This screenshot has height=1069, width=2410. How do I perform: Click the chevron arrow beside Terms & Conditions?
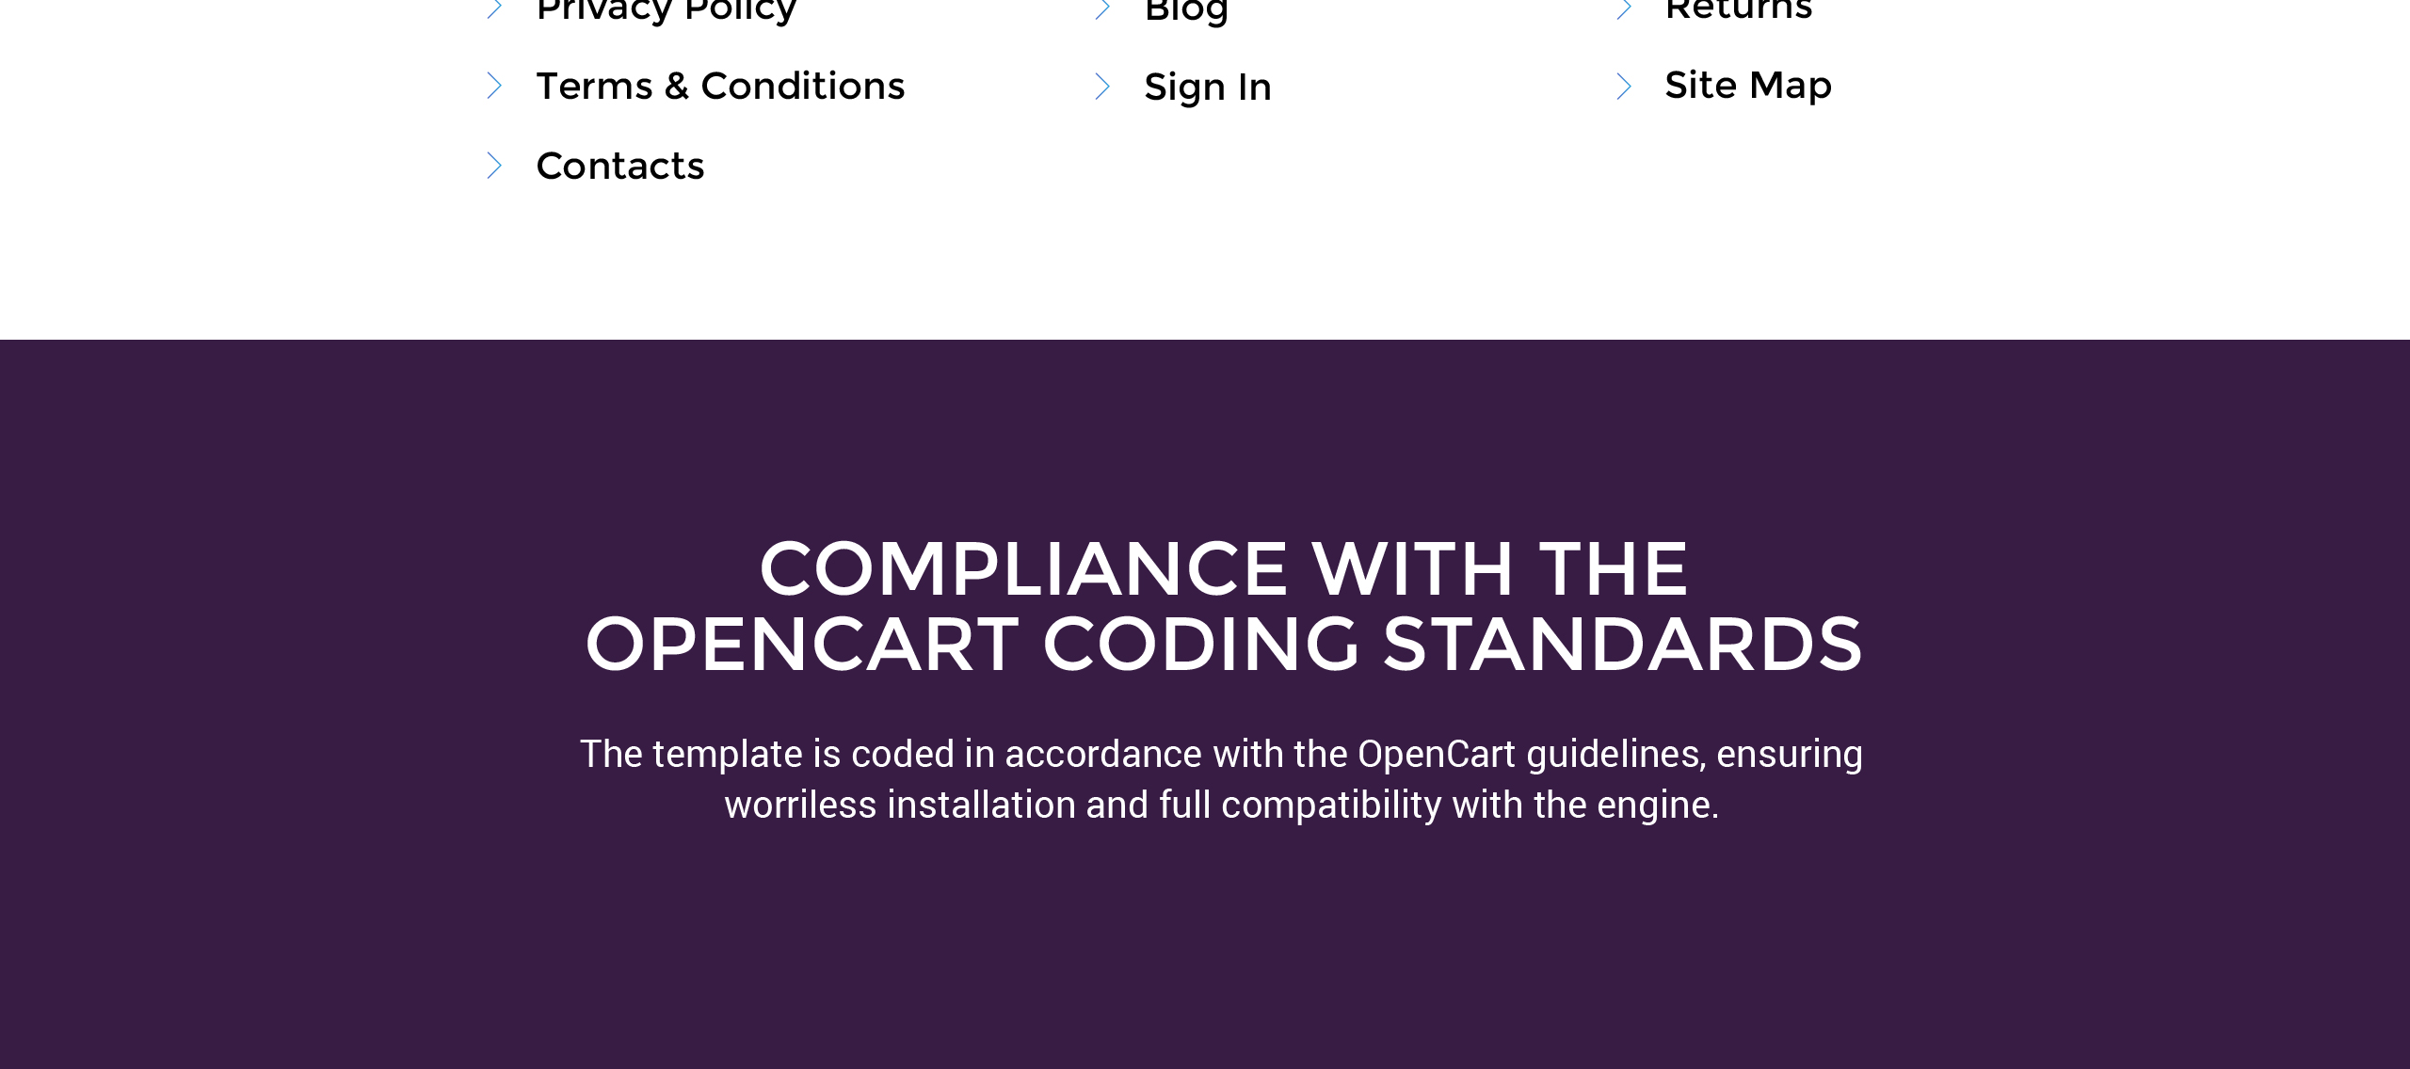click(x=494, y=86)
